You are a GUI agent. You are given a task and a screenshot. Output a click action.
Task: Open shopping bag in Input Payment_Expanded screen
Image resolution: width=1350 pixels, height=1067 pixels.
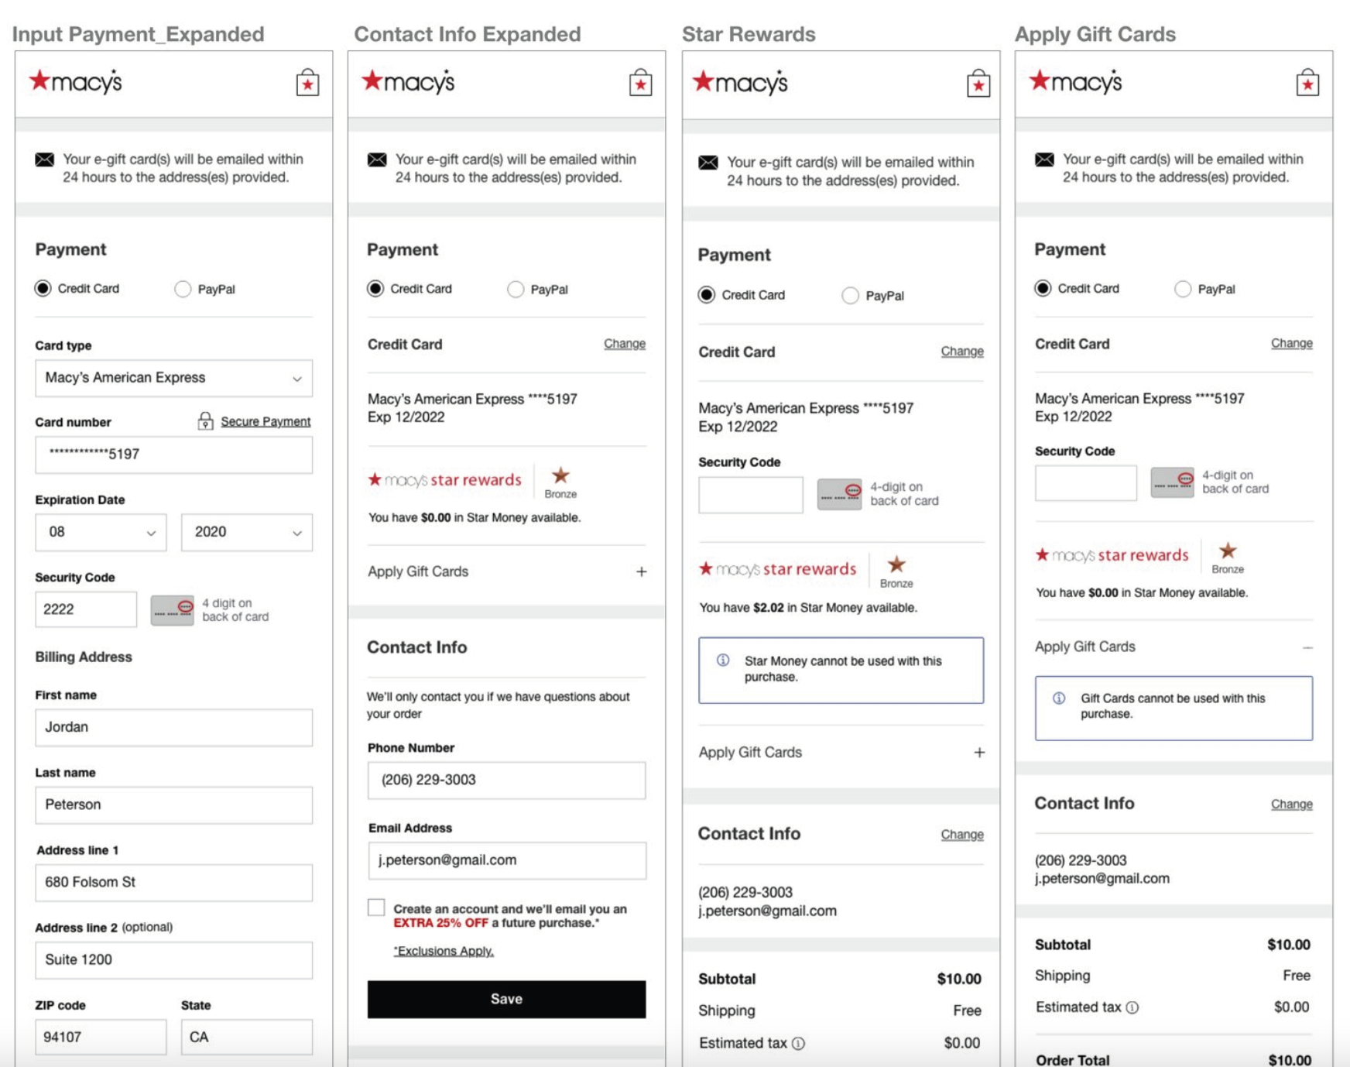(307, 83)
